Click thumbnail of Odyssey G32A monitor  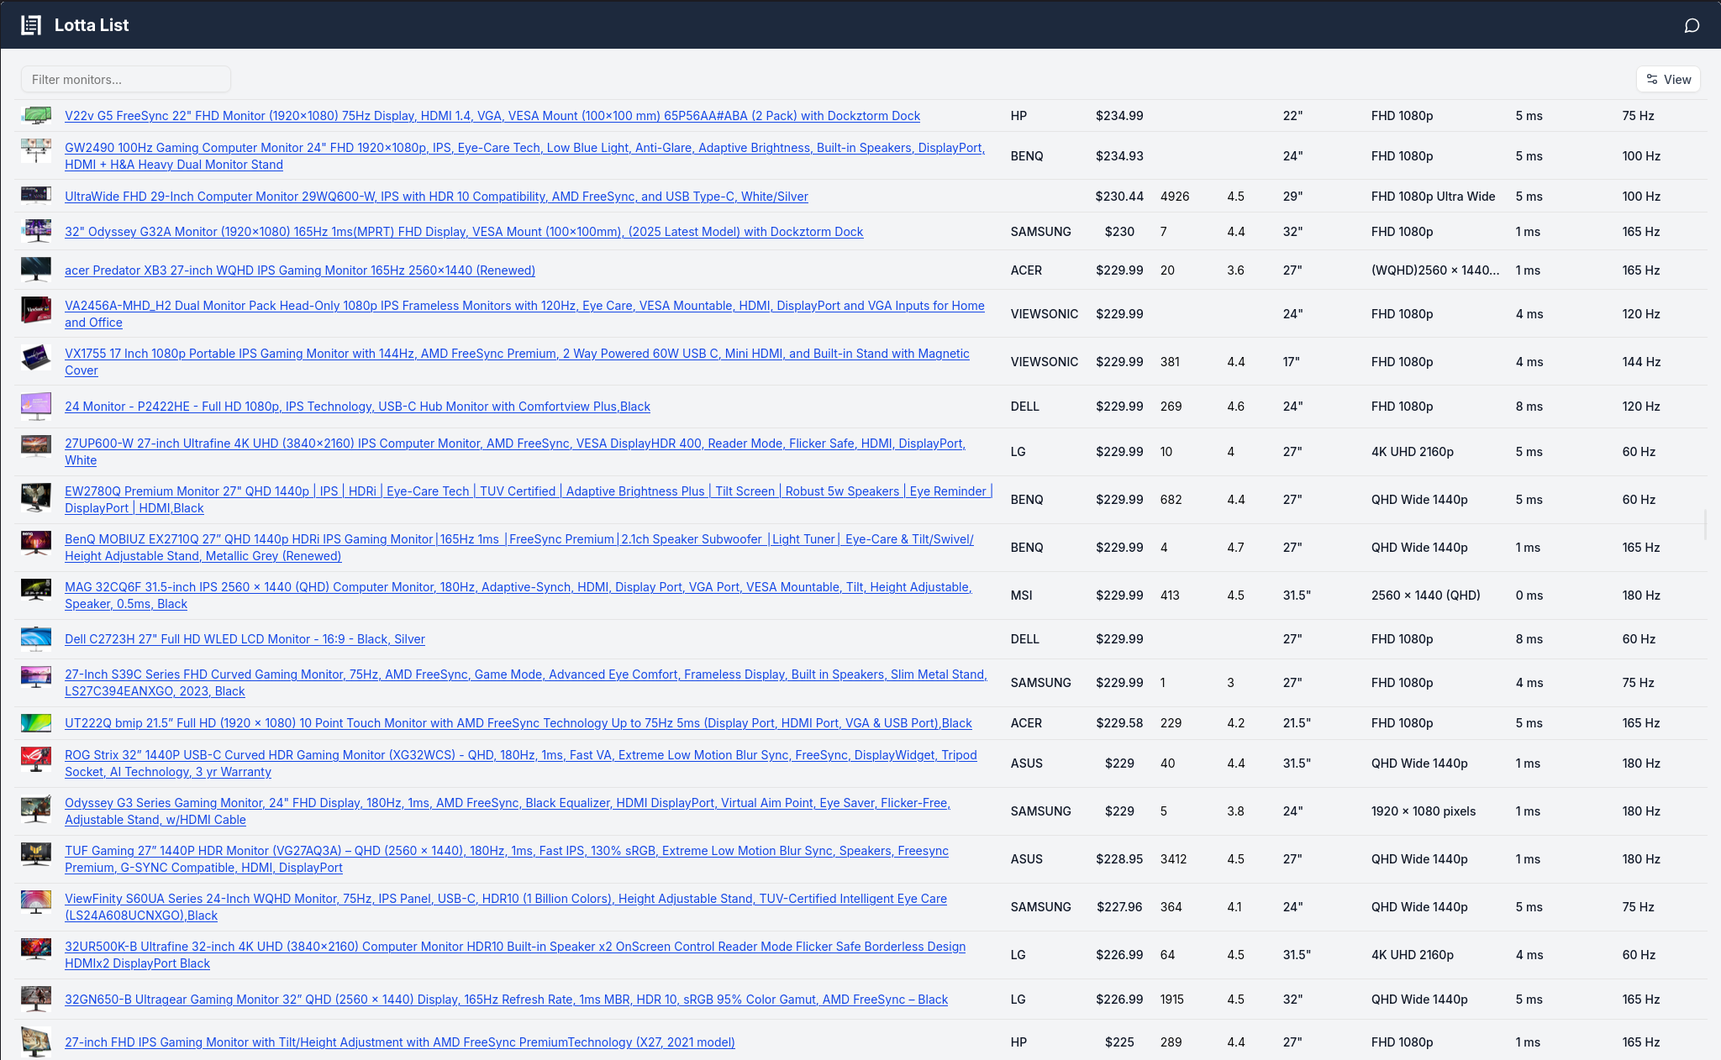coord(36,232)
